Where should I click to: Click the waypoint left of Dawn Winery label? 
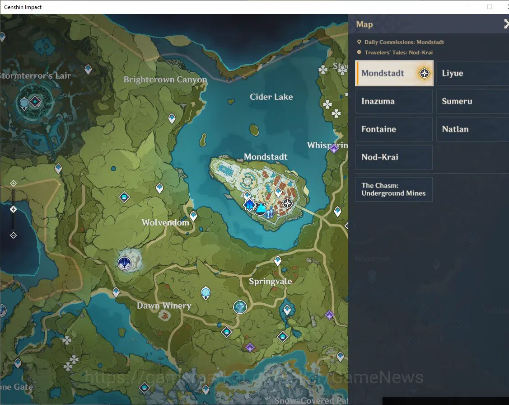(x=116, y=292)
